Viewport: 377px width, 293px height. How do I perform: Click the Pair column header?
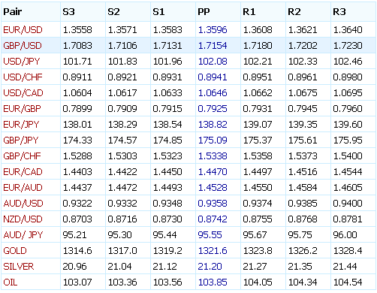(13, 12)
